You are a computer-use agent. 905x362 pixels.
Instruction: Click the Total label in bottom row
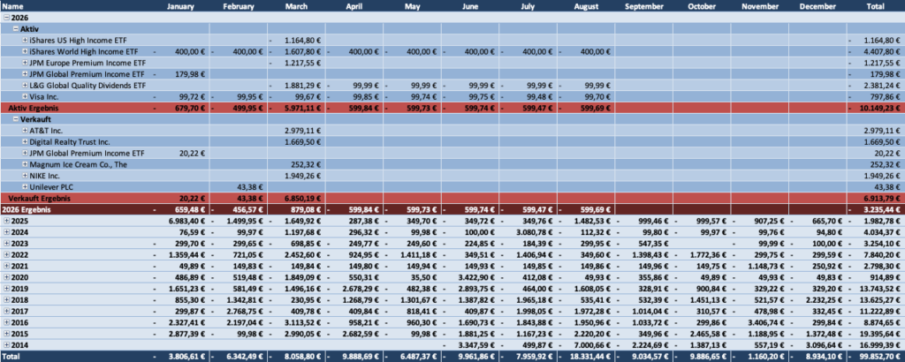(x=10, y=356)
